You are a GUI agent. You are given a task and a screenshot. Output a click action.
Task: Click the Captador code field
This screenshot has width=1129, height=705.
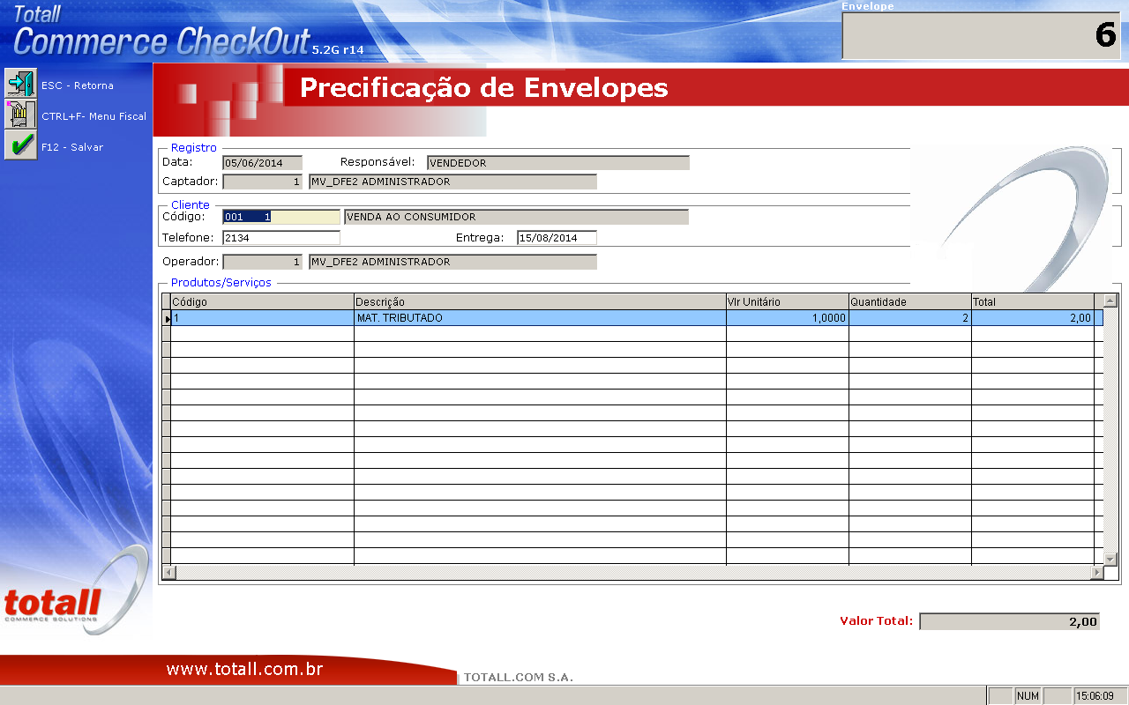[x=263, y=182]
